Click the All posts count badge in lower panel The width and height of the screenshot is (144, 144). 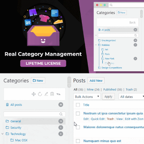click(x=61, y=105)
